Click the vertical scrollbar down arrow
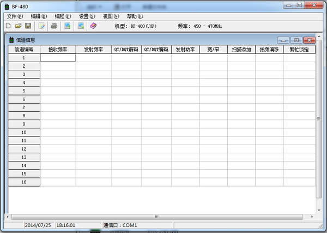The height and width of the screenshot is (233, 327). (319, 209)
